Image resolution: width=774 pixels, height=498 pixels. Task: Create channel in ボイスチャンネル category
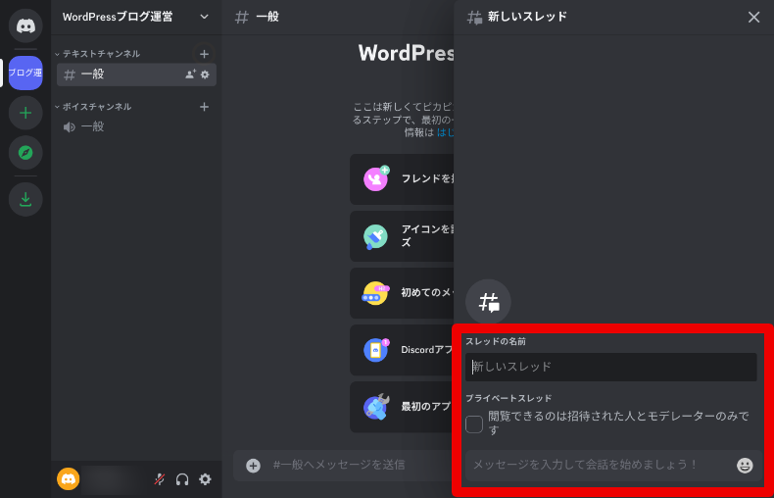tap(204, 107)
